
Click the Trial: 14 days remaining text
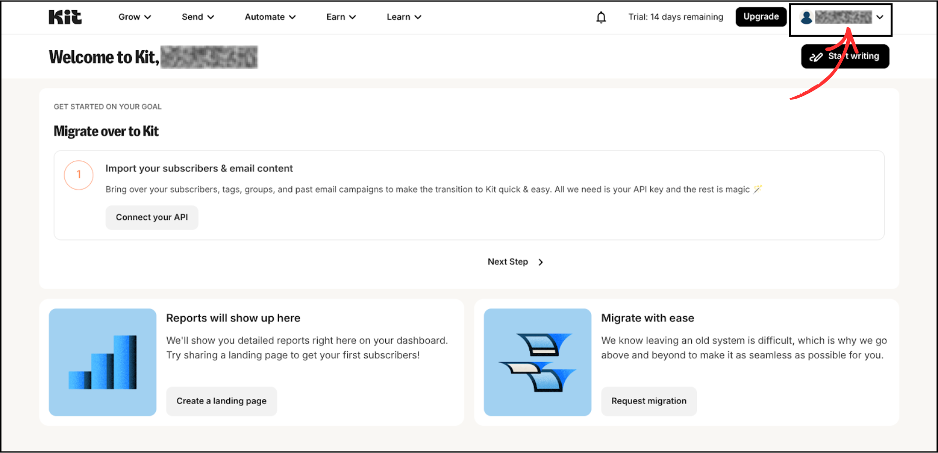pyautogui.click(x=676, y=17)
